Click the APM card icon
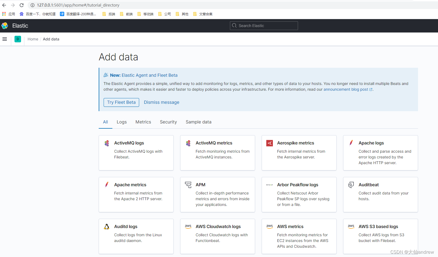The image size is (438, 257). (x=188, y=185)
